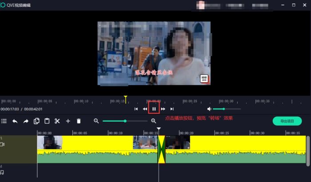
Task: Skip to the end of video
Action: tap(172, 109)
